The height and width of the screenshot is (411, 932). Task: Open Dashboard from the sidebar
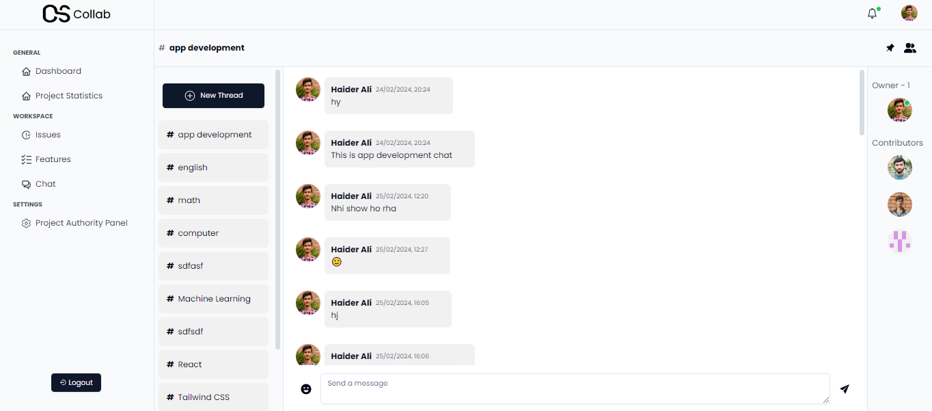[x=58, y=71]
